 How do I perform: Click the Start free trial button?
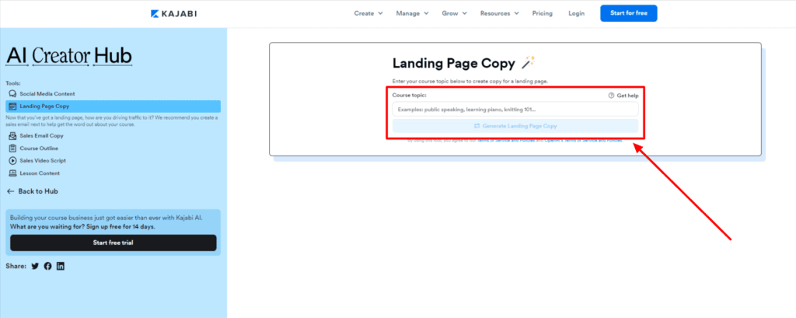click(113, 243)
